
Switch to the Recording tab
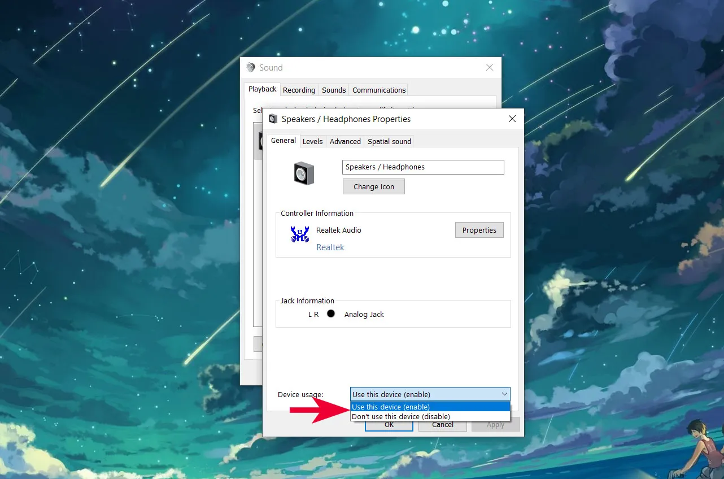tap(299, 89)
